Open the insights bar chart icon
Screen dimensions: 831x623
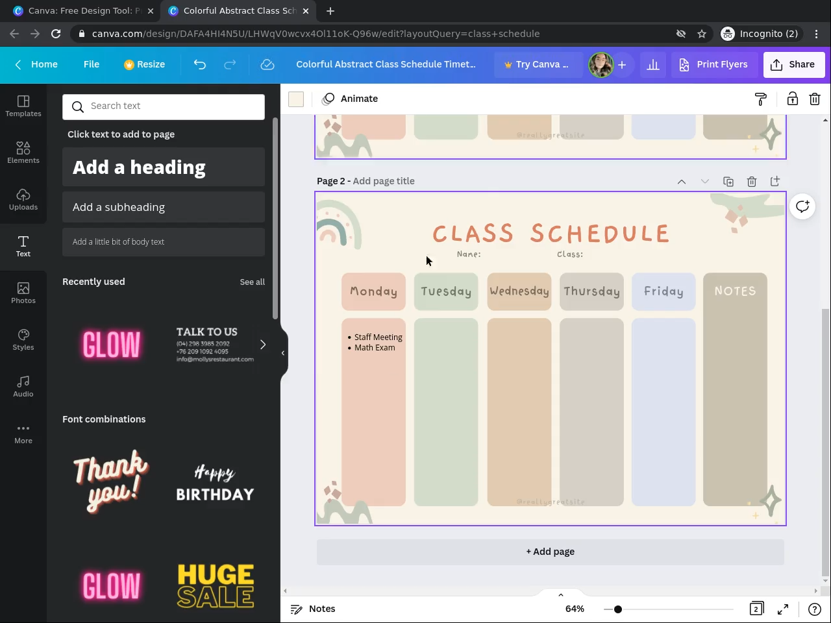click(653, 64)
